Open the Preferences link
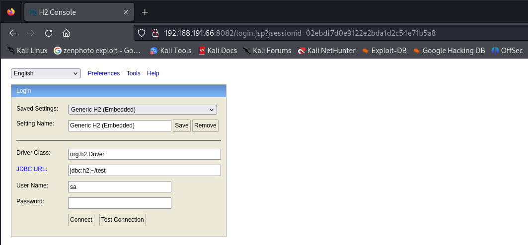Viewport: 528px width, 245px height. [103, 73]
